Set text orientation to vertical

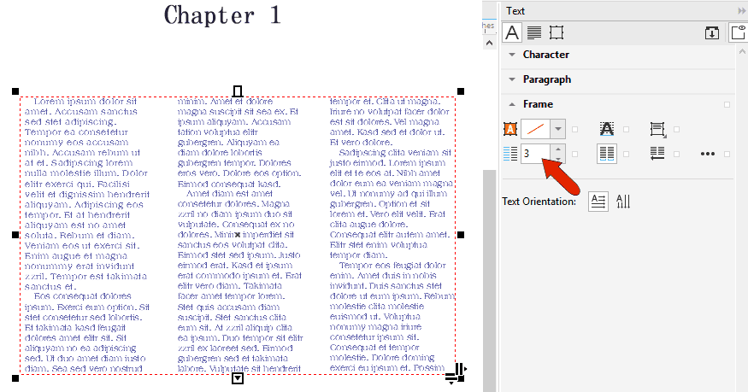click(623, 201)
